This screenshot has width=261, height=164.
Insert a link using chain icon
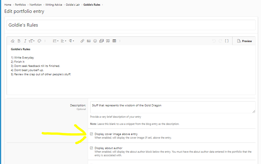pyautogui.click(x=82, y=41)
